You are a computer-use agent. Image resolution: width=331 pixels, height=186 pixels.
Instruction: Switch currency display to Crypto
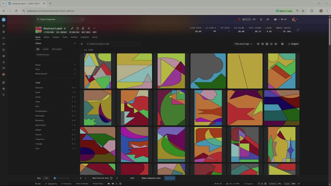[x=287, y=184]
